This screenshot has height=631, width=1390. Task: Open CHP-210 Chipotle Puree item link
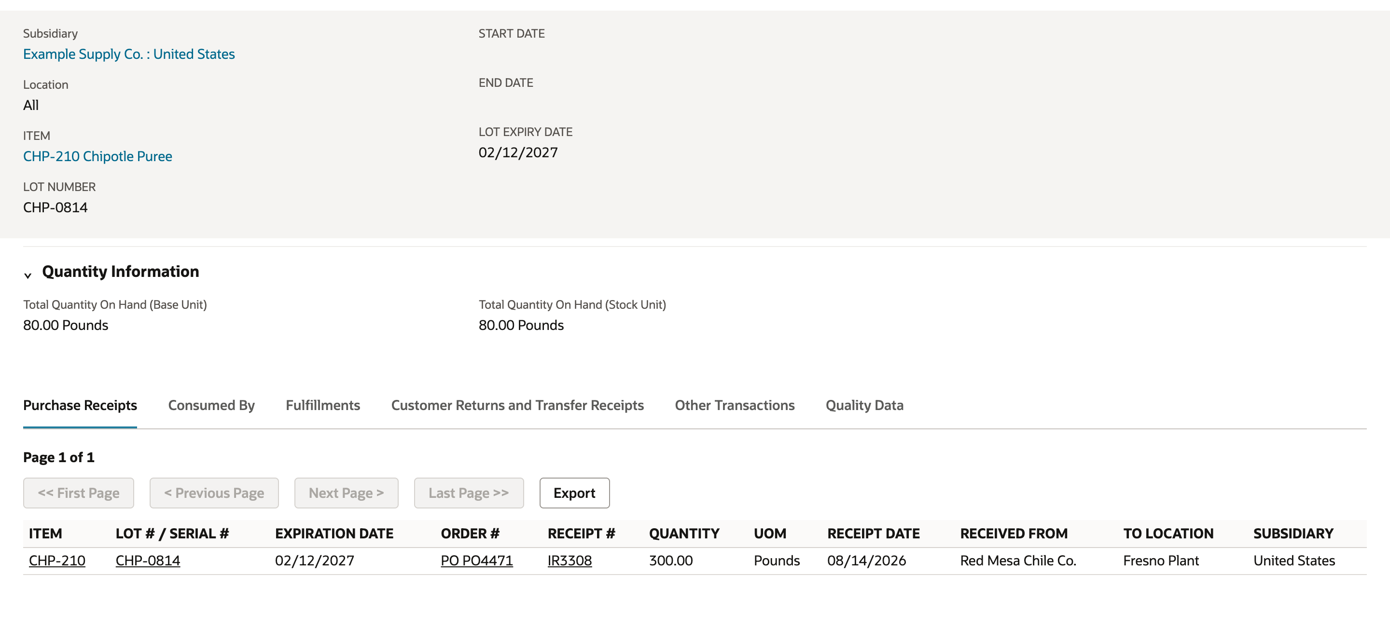[97, 156]
